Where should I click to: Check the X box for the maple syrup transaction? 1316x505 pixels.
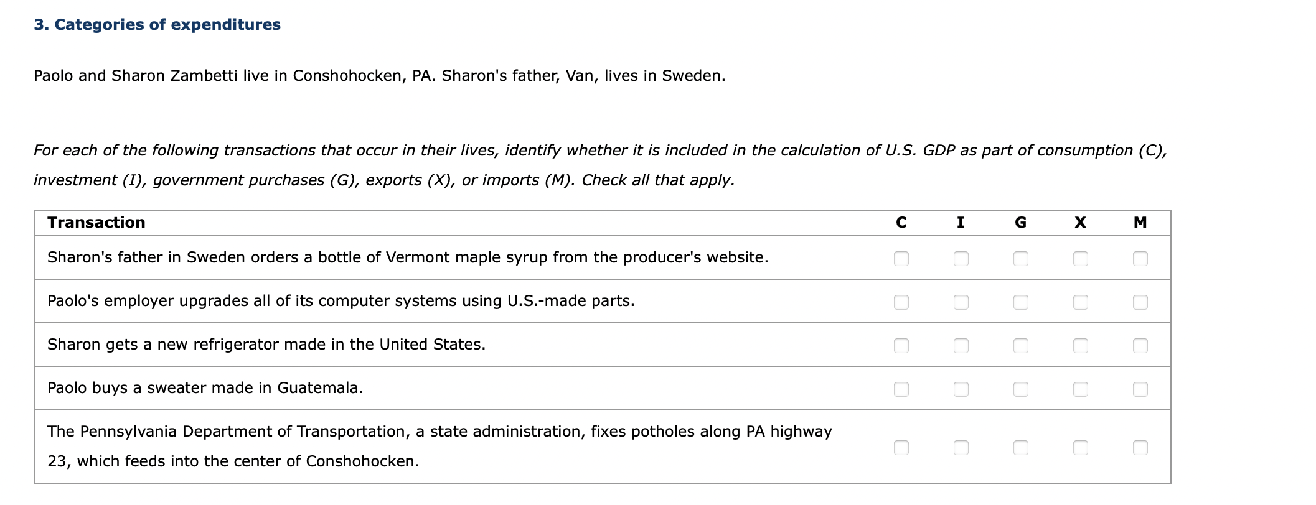(1081, 259)
